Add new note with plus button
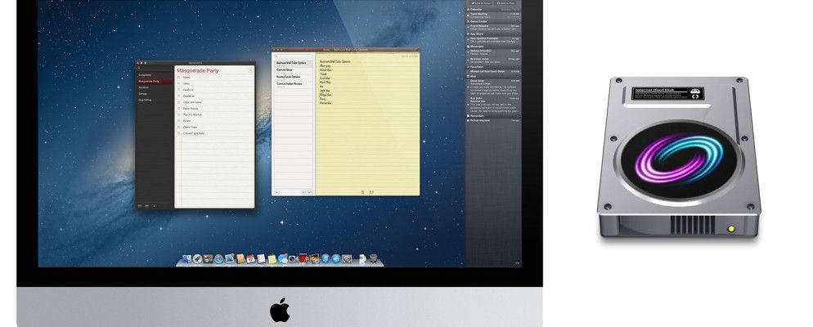Image resolution: width=813 pixels, height=327 pixels. pyautogui.click(x=276, y=192)
